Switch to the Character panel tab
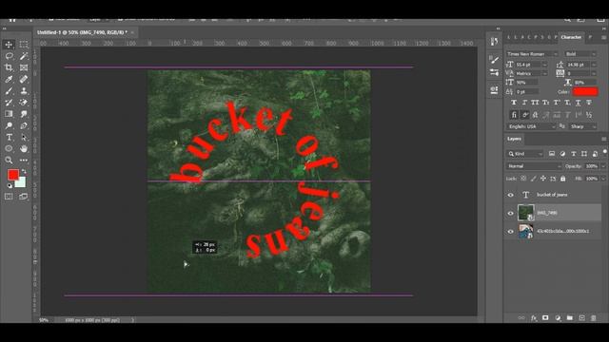Image resolution: width=609 pixels, height=342 pixels. point(571,37)
